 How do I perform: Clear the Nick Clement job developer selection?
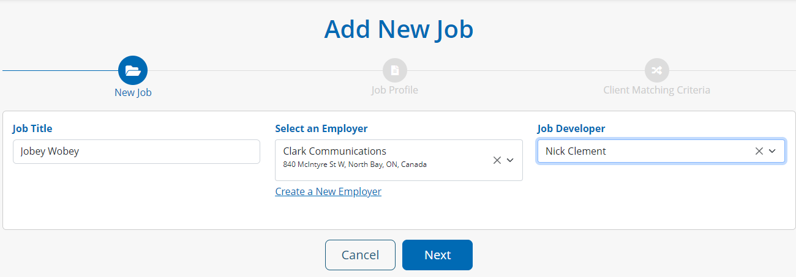point(759,151)
